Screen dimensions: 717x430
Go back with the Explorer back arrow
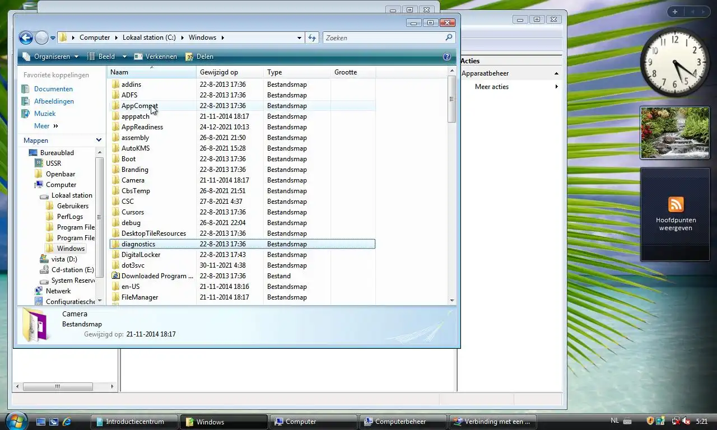[x=25, y=38]
